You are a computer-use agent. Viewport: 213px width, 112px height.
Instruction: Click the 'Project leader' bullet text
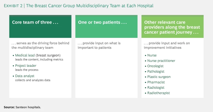(26, 66)
